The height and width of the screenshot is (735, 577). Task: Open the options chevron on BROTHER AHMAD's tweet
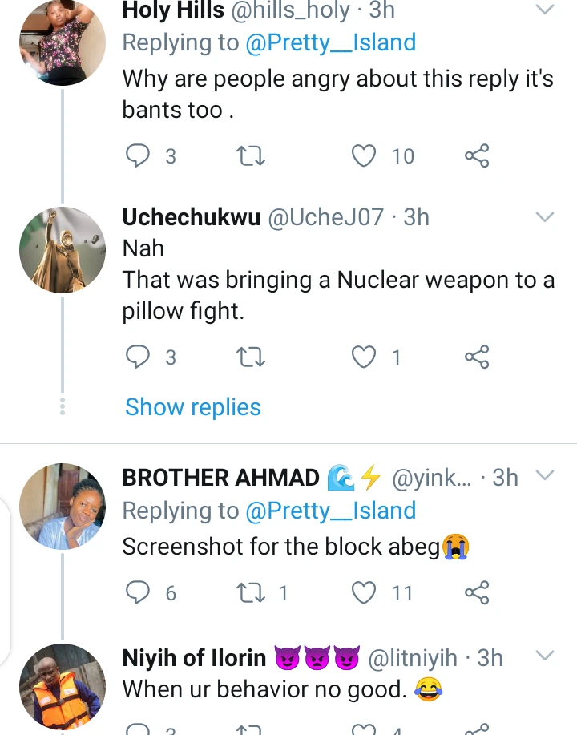544,476
